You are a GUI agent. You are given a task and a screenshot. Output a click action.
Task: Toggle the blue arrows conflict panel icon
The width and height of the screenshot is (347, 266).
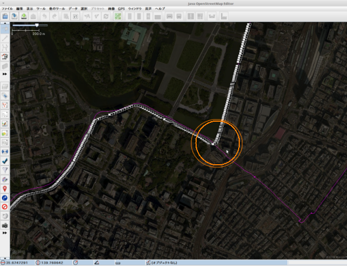(x=5, y=152)
